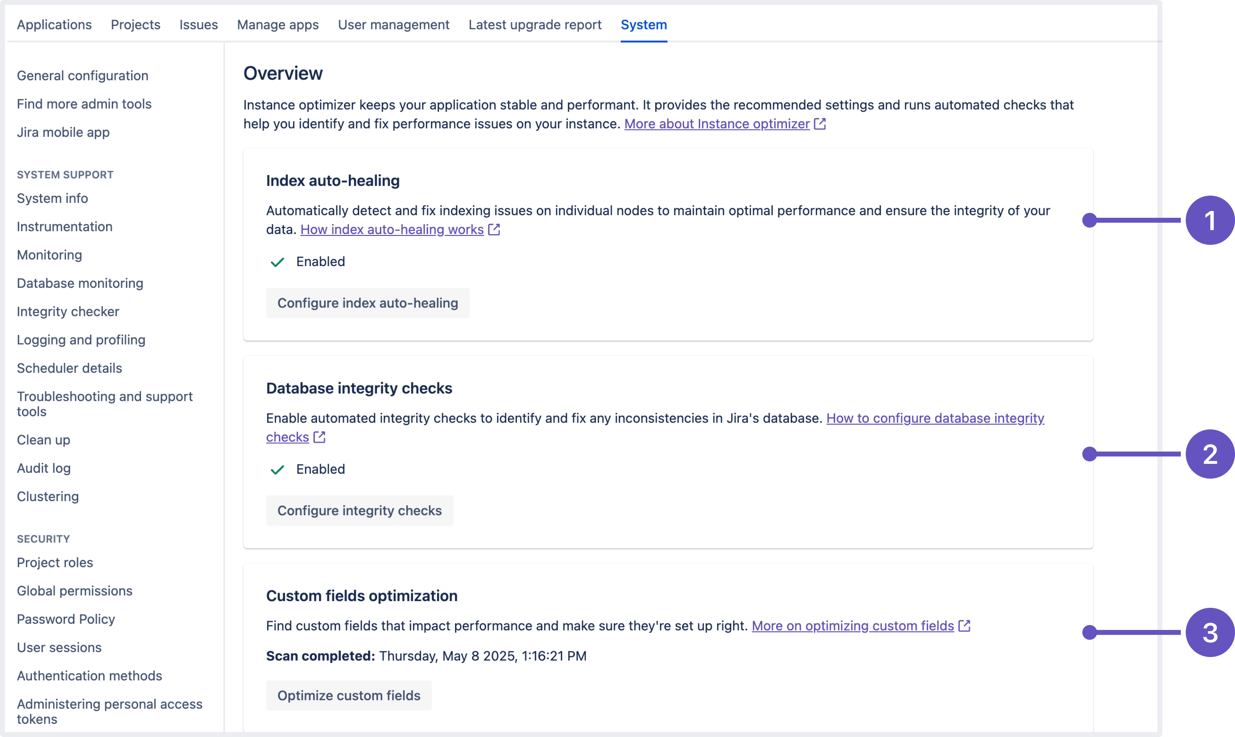
Task: Open Password Policy
Action: [x=66, y=619]
